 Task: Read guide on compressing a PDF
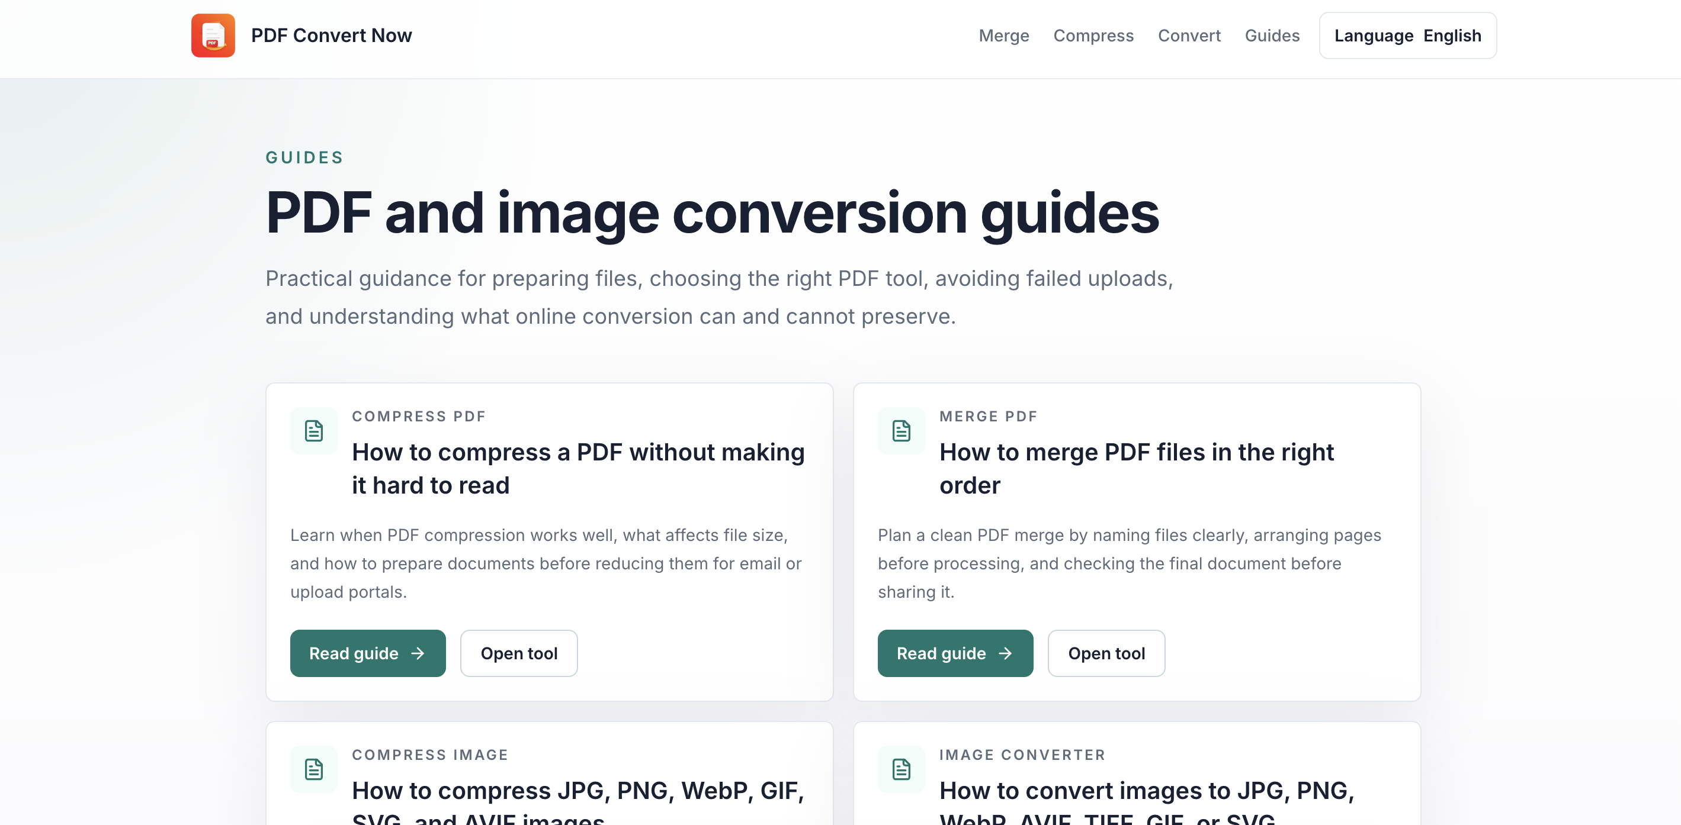pyautogui.click(x=367, y=653)
